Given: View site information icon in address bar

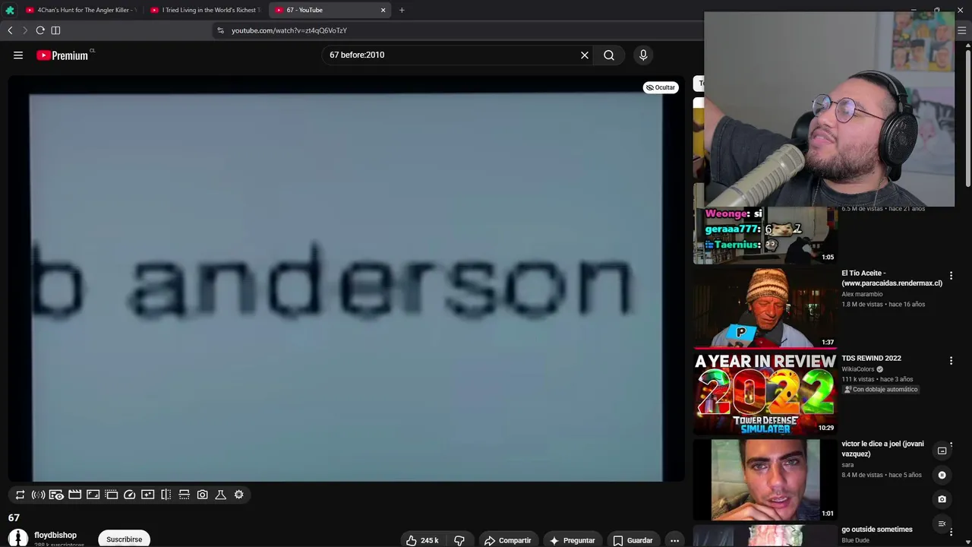Looking at the screenshot, I should point(220,30).
